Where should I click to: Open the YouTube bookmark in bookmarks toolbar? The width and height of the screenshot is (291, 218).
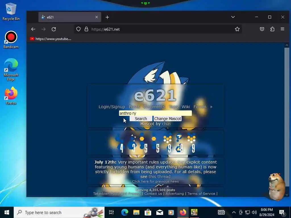coord(51,39)
